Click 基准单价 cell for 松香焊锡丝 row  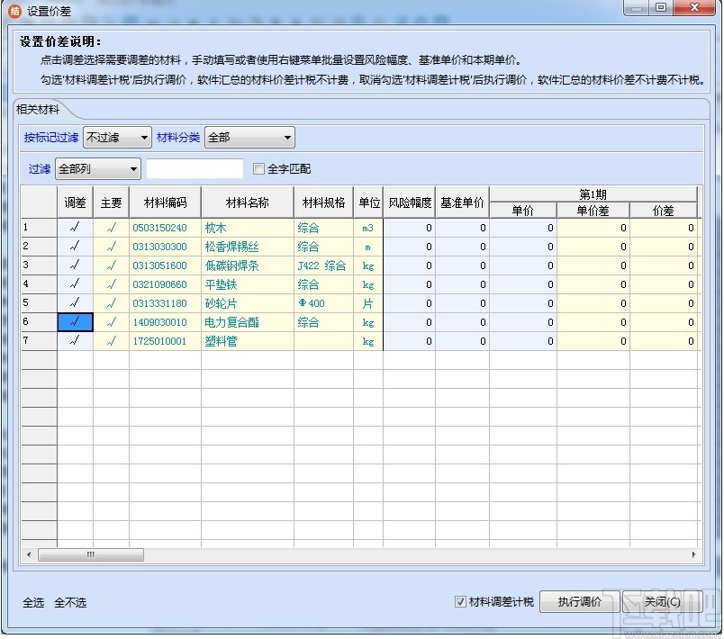[x=462, y=247]
